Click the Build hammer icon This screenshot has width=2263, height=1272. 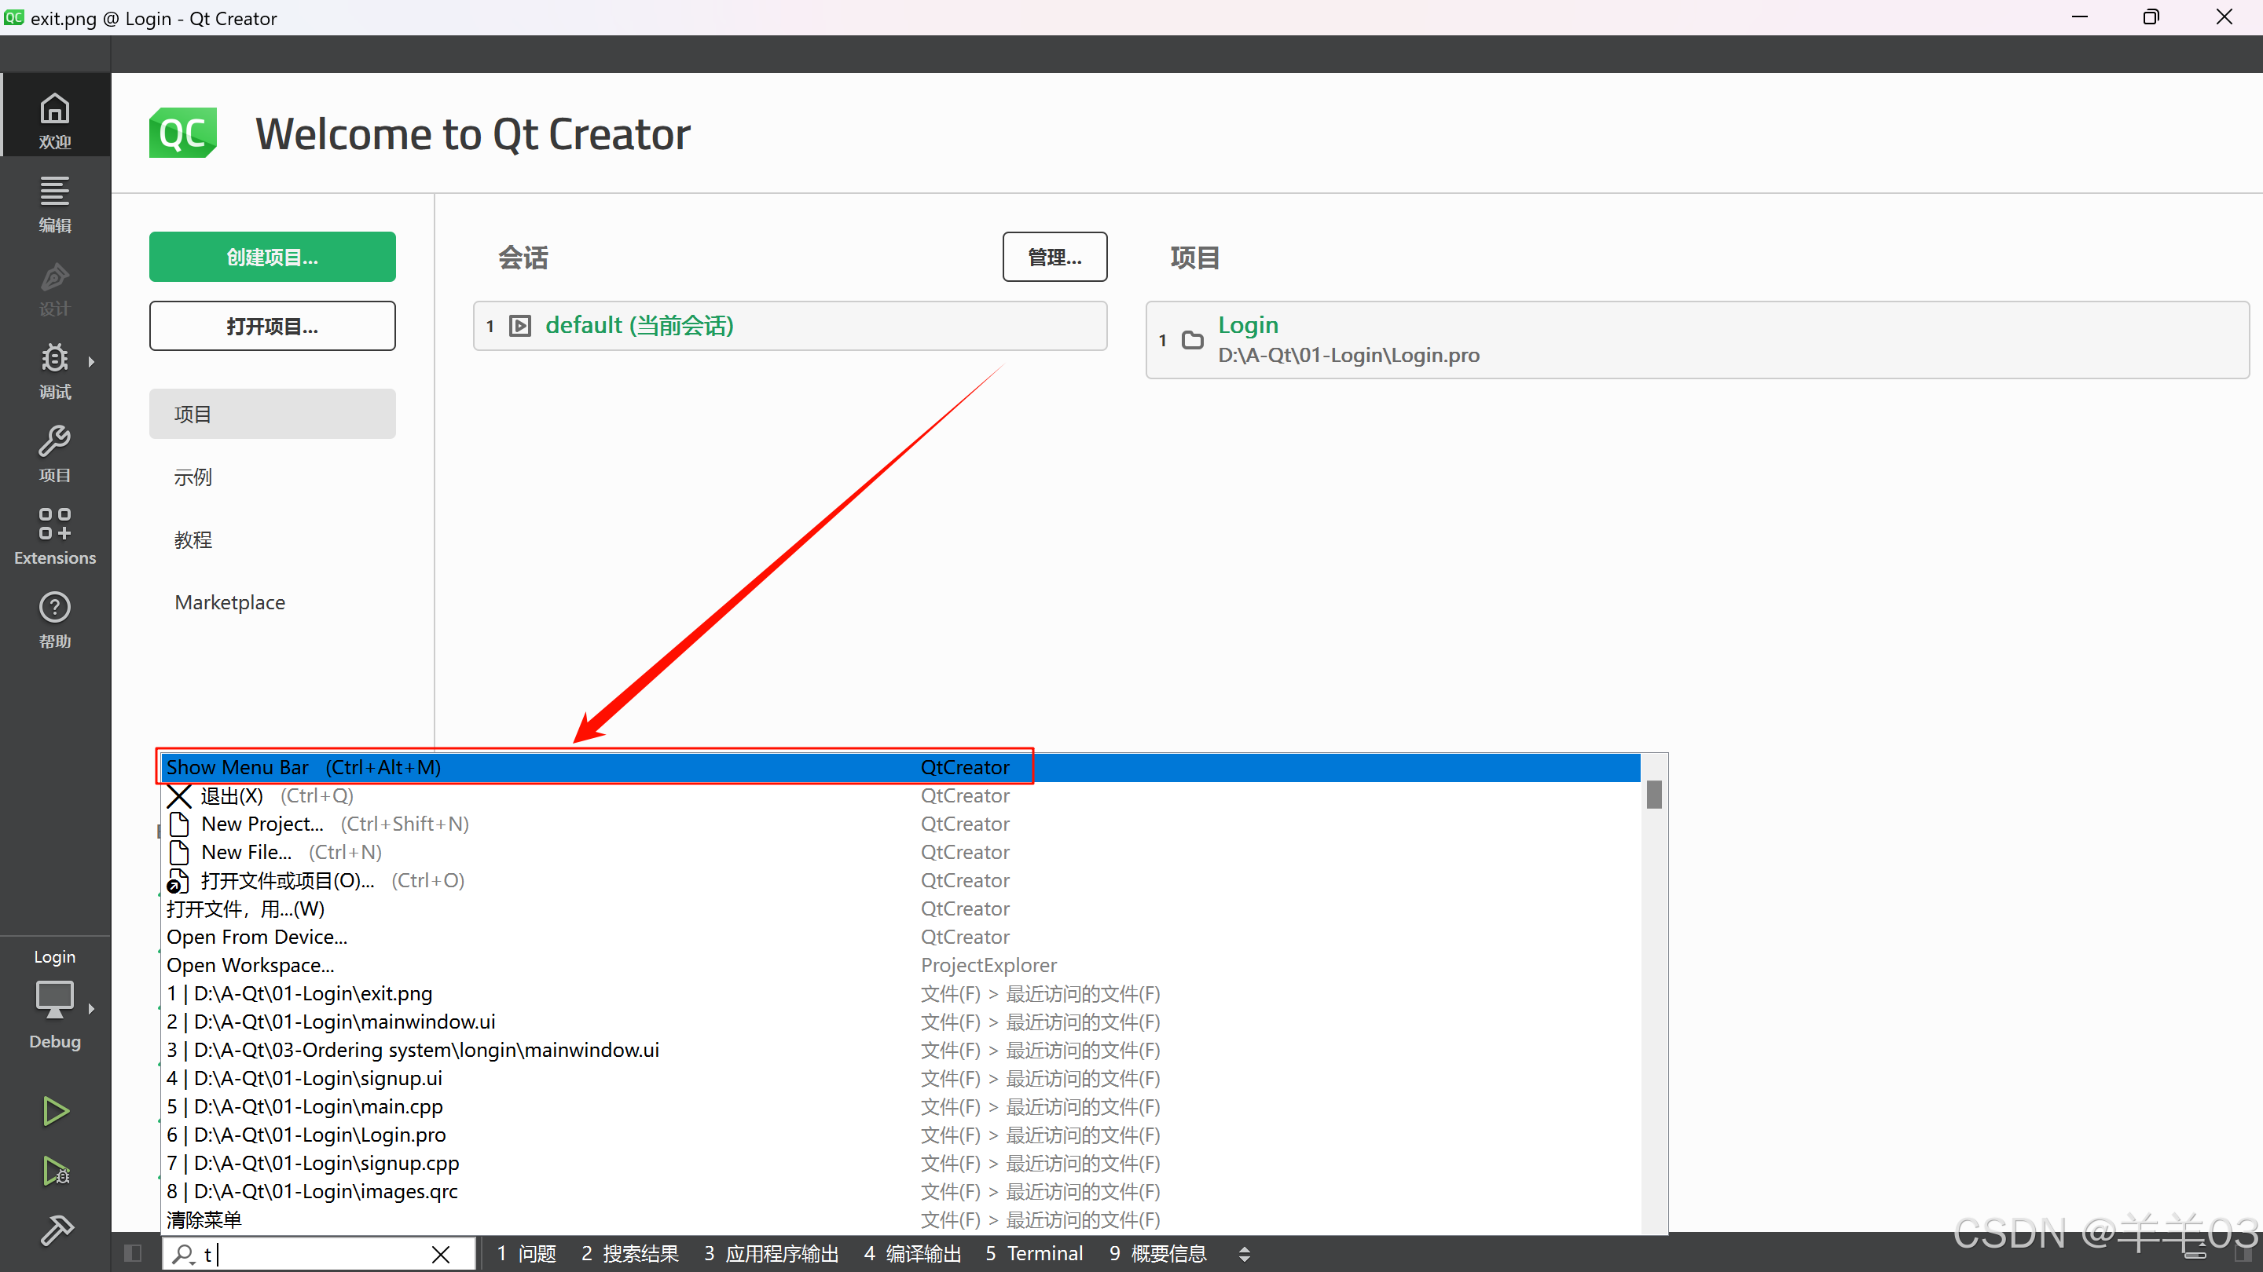click(57, 1230)
